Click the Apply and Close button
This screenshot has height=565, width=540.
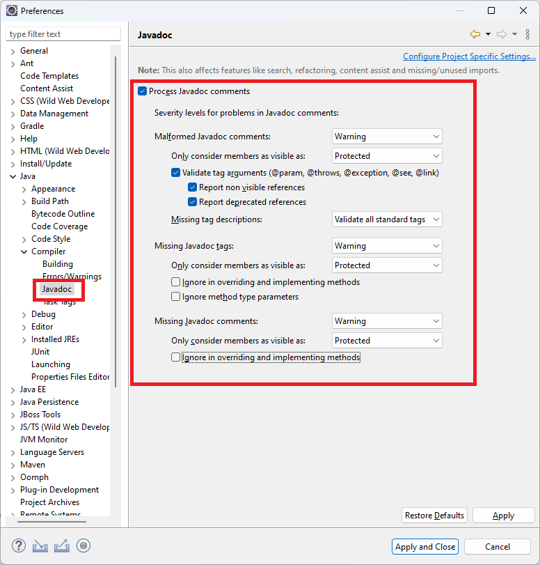click(425, 547)
